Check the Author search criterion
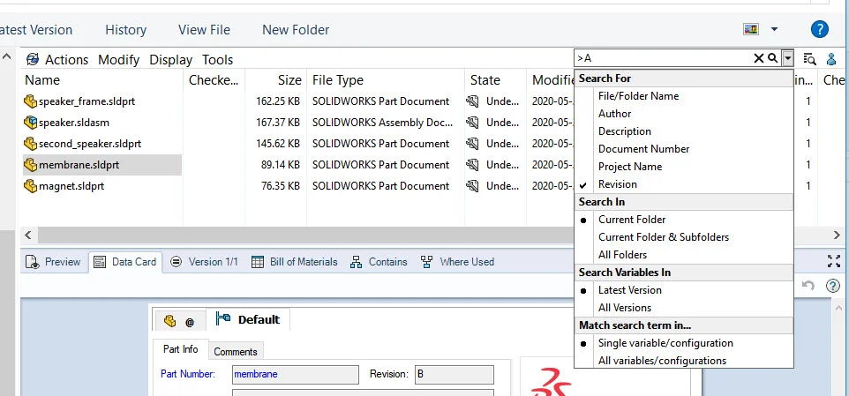 coord(614,114)
